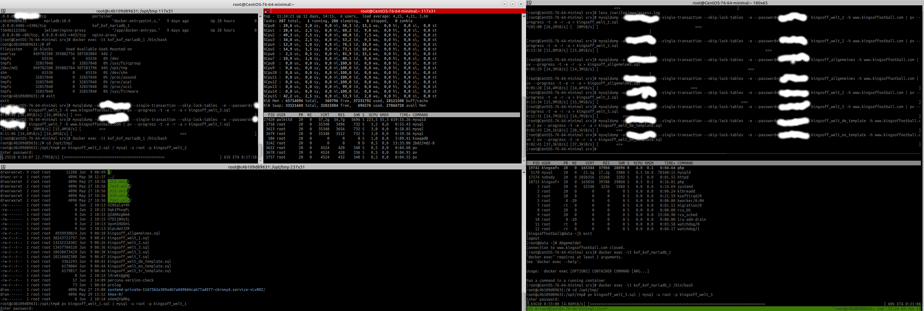924x311 pixels.
Task: Click the '%Cpu15' usage line
Action: coord(350,96)
